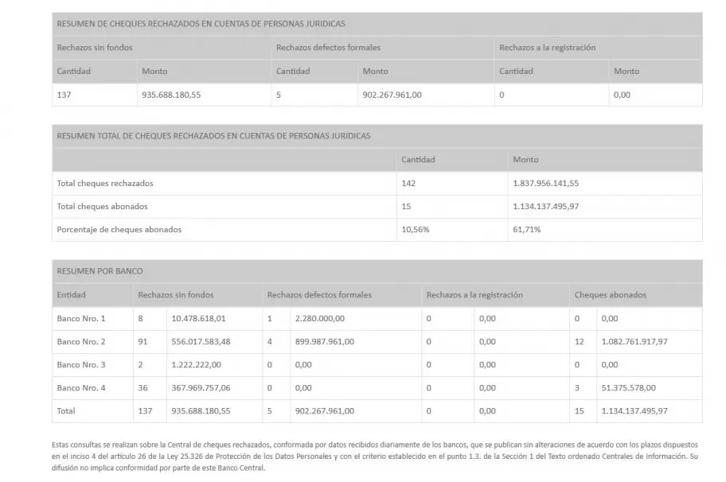Click the 'Banco Nro. 4' row label
The image size is (726, 482).
click(81, 387)
